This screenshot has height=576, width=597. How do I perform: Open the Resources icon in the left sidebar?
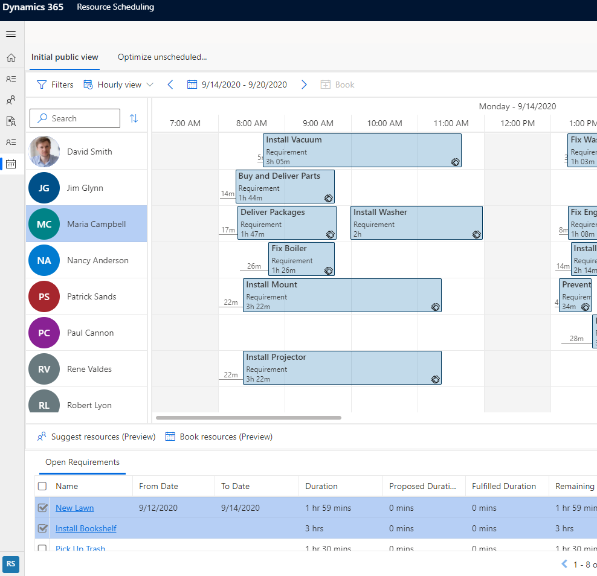pyautogui.click(x=11, y=100)
